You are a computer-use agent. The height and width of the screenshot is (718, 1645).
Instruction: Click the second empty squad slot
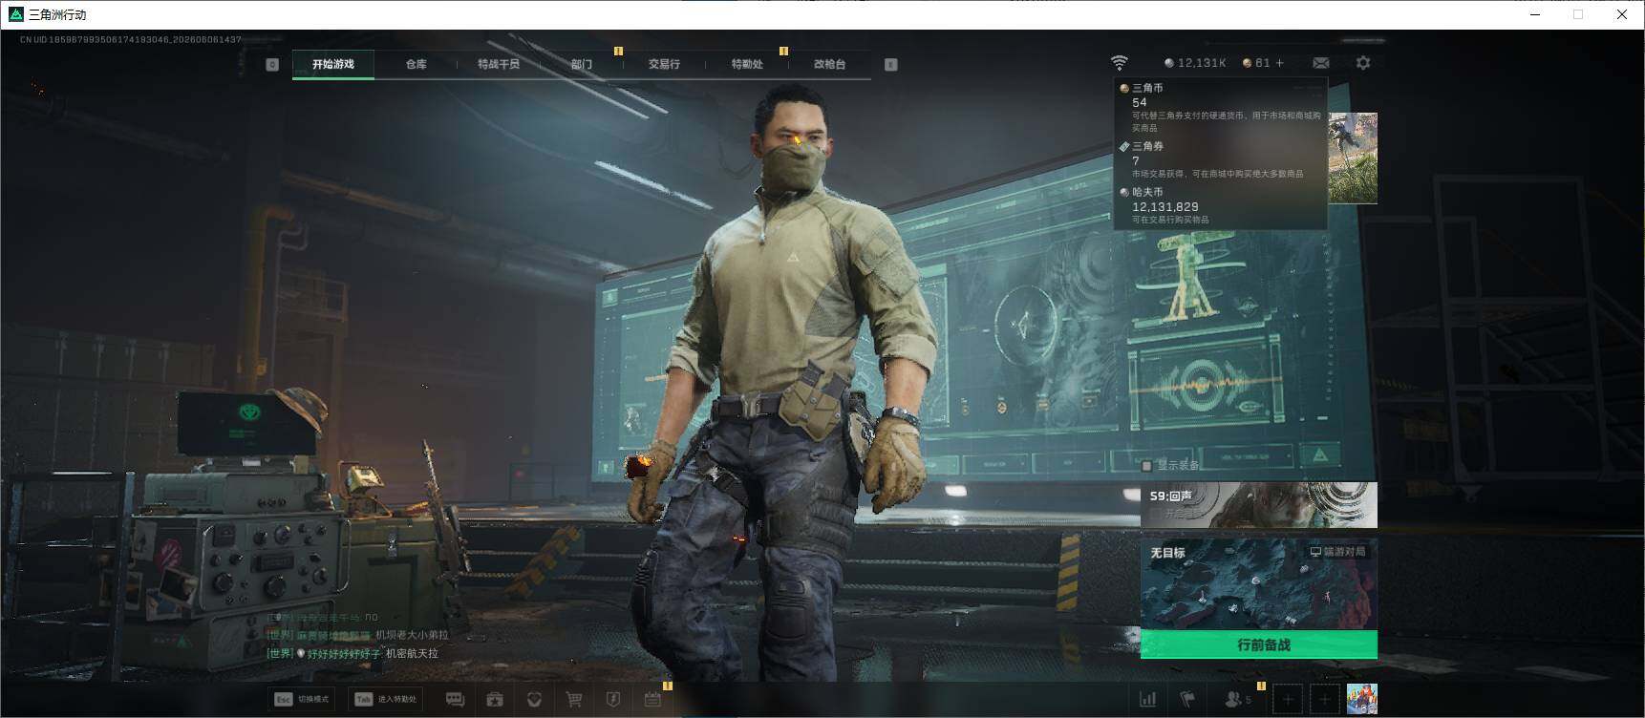(x=1324, y=700)
